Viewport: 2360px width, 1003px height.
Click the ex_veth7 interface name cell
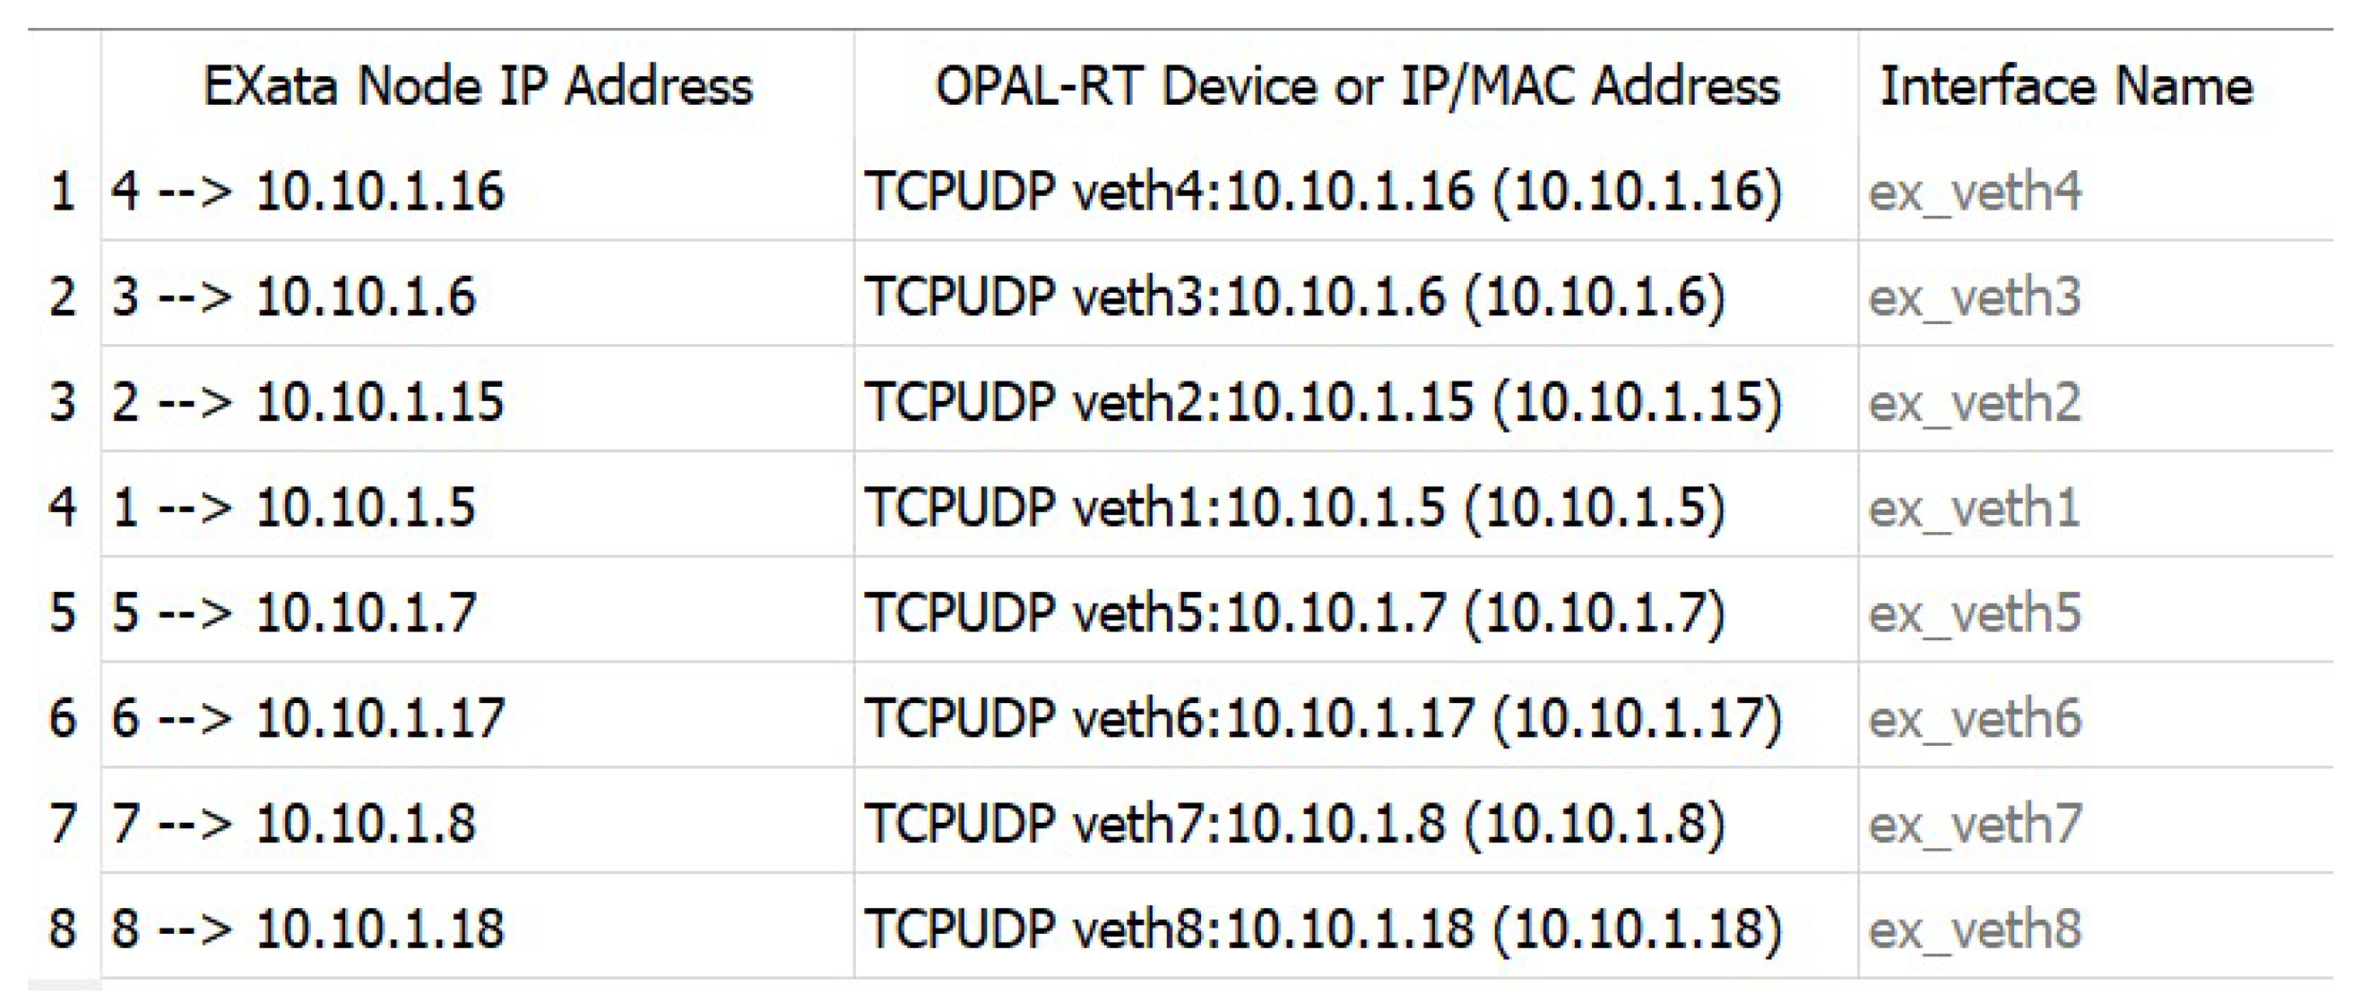click(1975, 823)
